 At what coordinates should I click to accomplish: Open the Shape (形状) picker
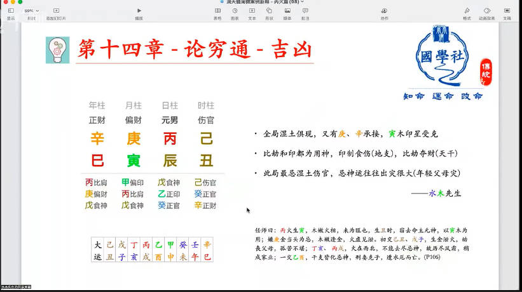pyautogui.click(x=269, y=11)
